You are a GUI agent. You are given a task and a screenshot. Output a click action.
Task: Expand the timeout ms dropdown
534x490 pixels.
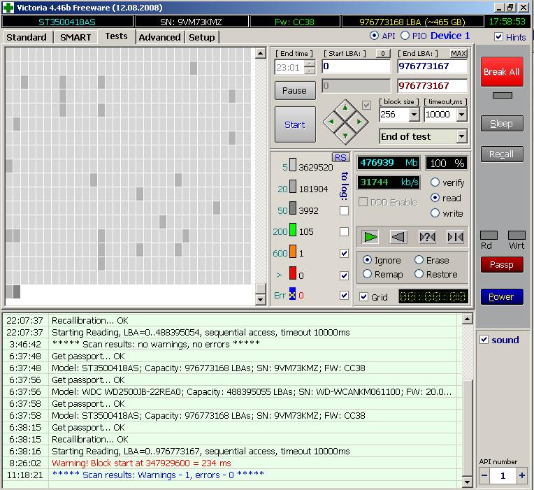461,115
